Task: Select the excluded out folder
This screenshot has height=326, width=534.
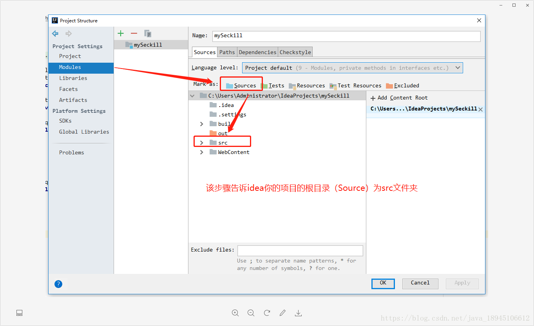Action: click(x=219, y=133)
